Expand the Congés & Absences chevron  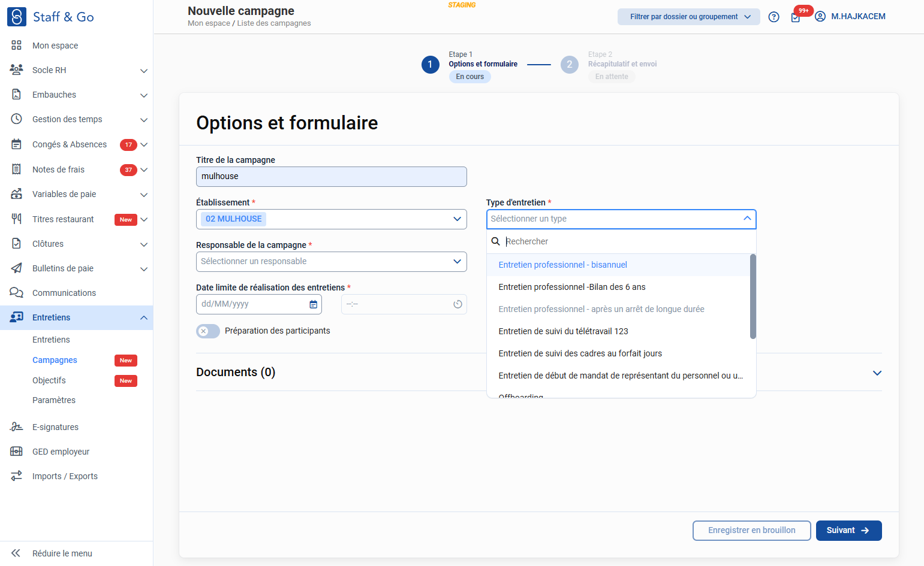[x=144, y=145]
